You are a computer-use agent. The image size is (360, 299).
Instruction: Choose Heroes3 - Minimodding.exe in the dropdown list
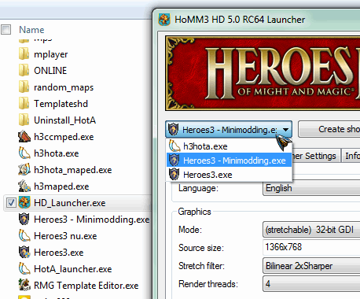pyautogui.click(x=230, y=161)
